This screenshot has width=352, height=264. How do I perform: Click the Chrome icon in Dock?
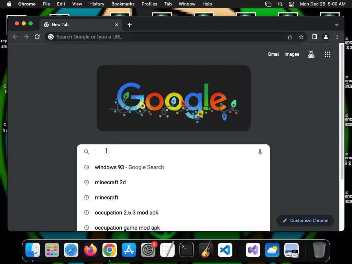point(110,250)
